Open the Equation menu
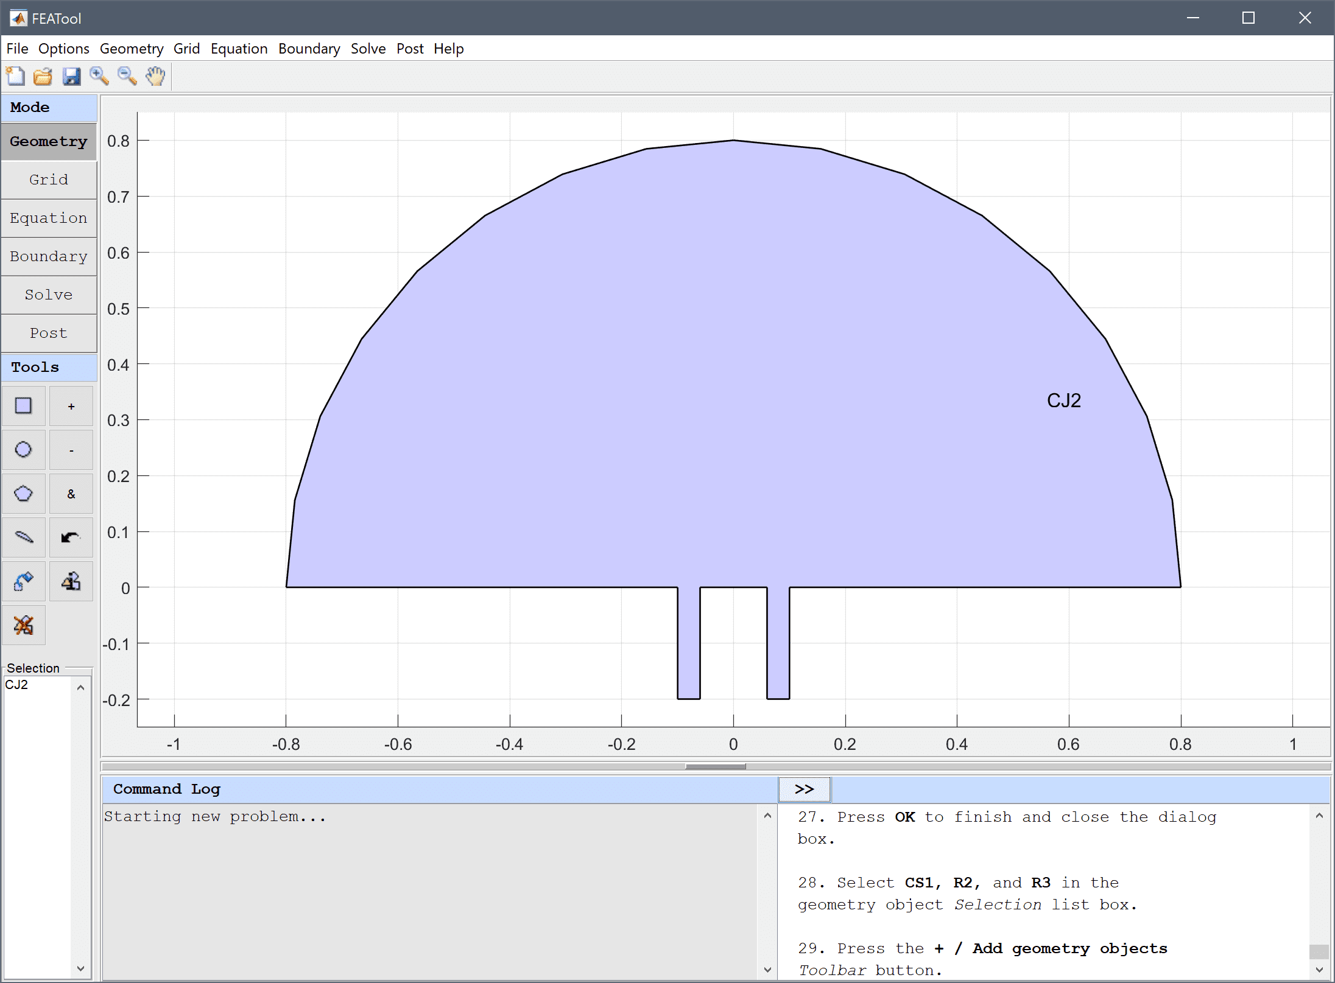Viewport: 1335px width, 983px height. click(x=239, y=49)
